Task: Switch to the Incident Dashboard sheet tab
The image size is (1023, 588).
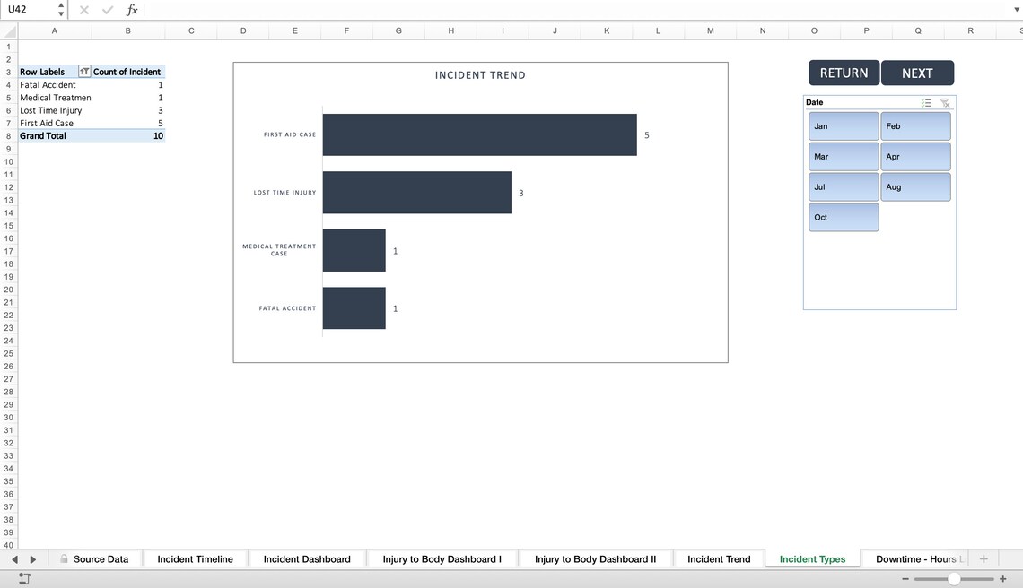Action: pos(307,558)
